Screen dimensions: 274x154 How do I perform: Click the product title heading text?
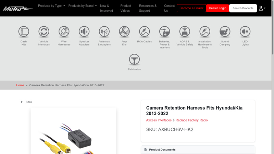point(194,111)
